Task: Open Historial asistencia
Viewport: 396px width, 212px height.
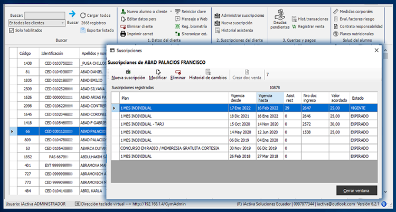Action: click(234, 31)
